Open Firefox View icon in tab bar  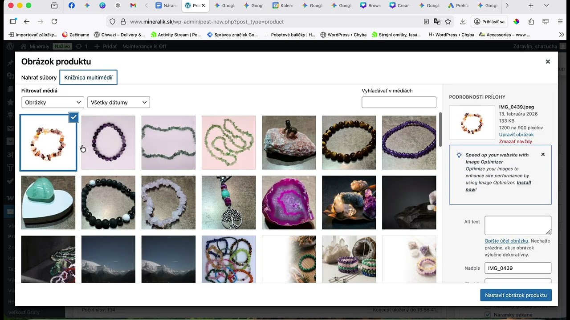click(54, 6)
